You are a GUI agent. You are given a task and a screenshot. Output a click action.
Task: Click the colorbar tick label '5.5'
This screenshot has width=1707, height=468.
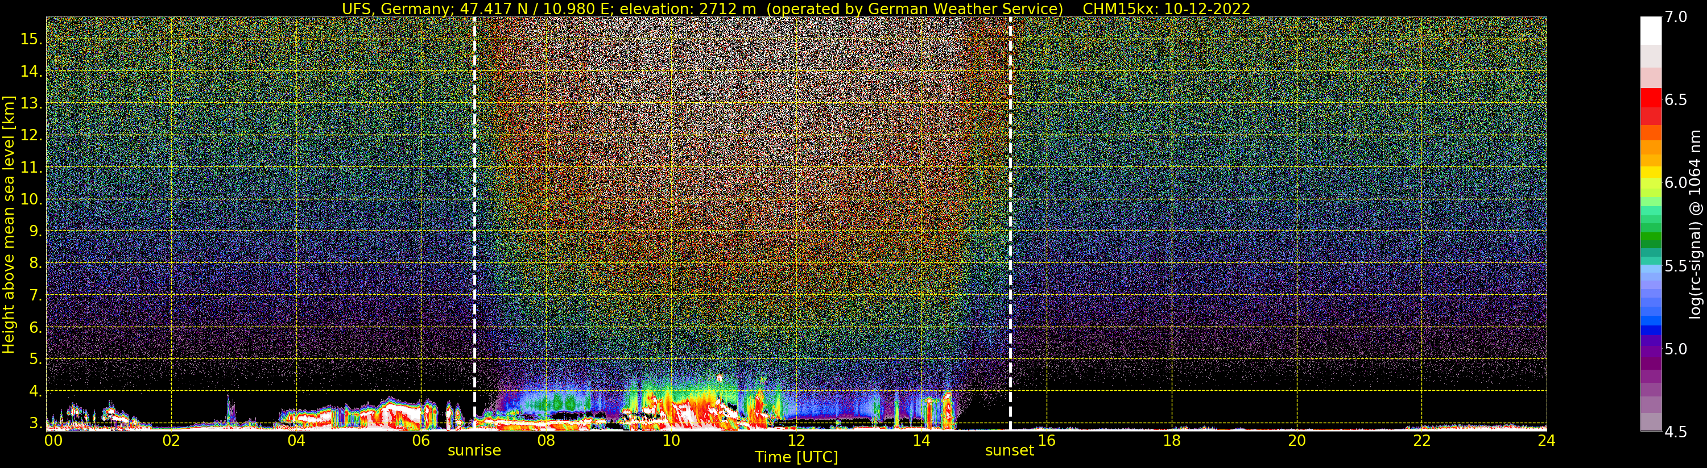1676,266
